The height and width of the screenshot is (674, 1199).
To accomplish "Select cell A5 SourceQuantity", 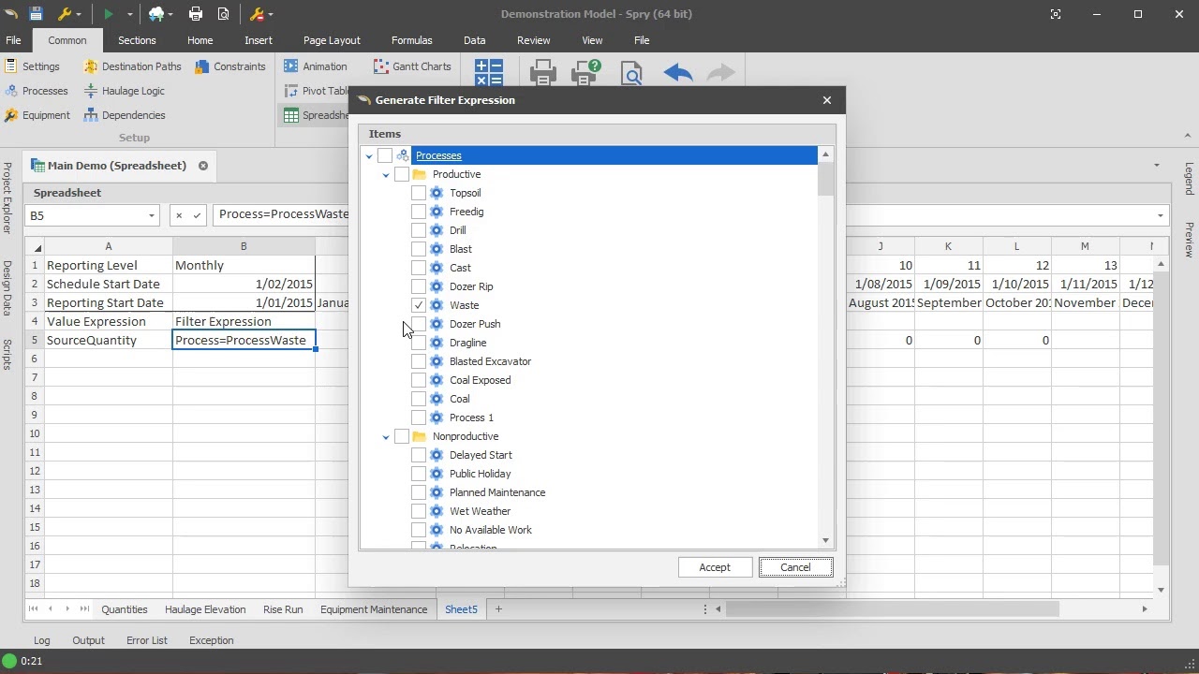I will [108, 340].
